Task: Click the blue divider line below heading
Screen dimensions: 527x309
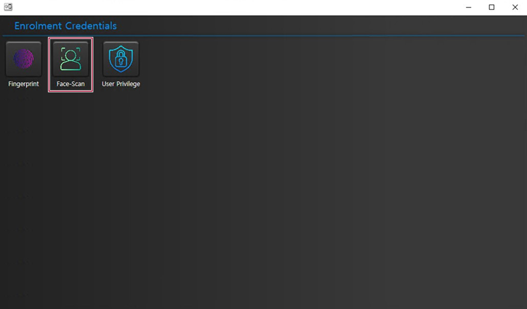Action: pyautogui.click(x=263, y=35)
